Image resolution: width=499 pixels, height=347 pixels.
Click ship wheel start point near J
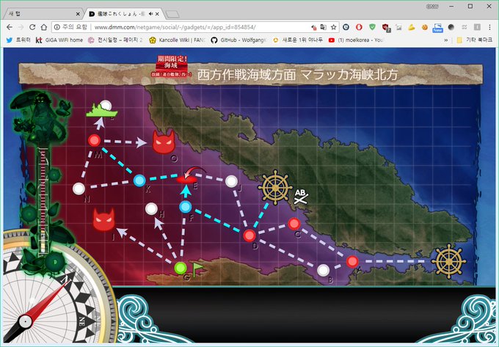275,188
